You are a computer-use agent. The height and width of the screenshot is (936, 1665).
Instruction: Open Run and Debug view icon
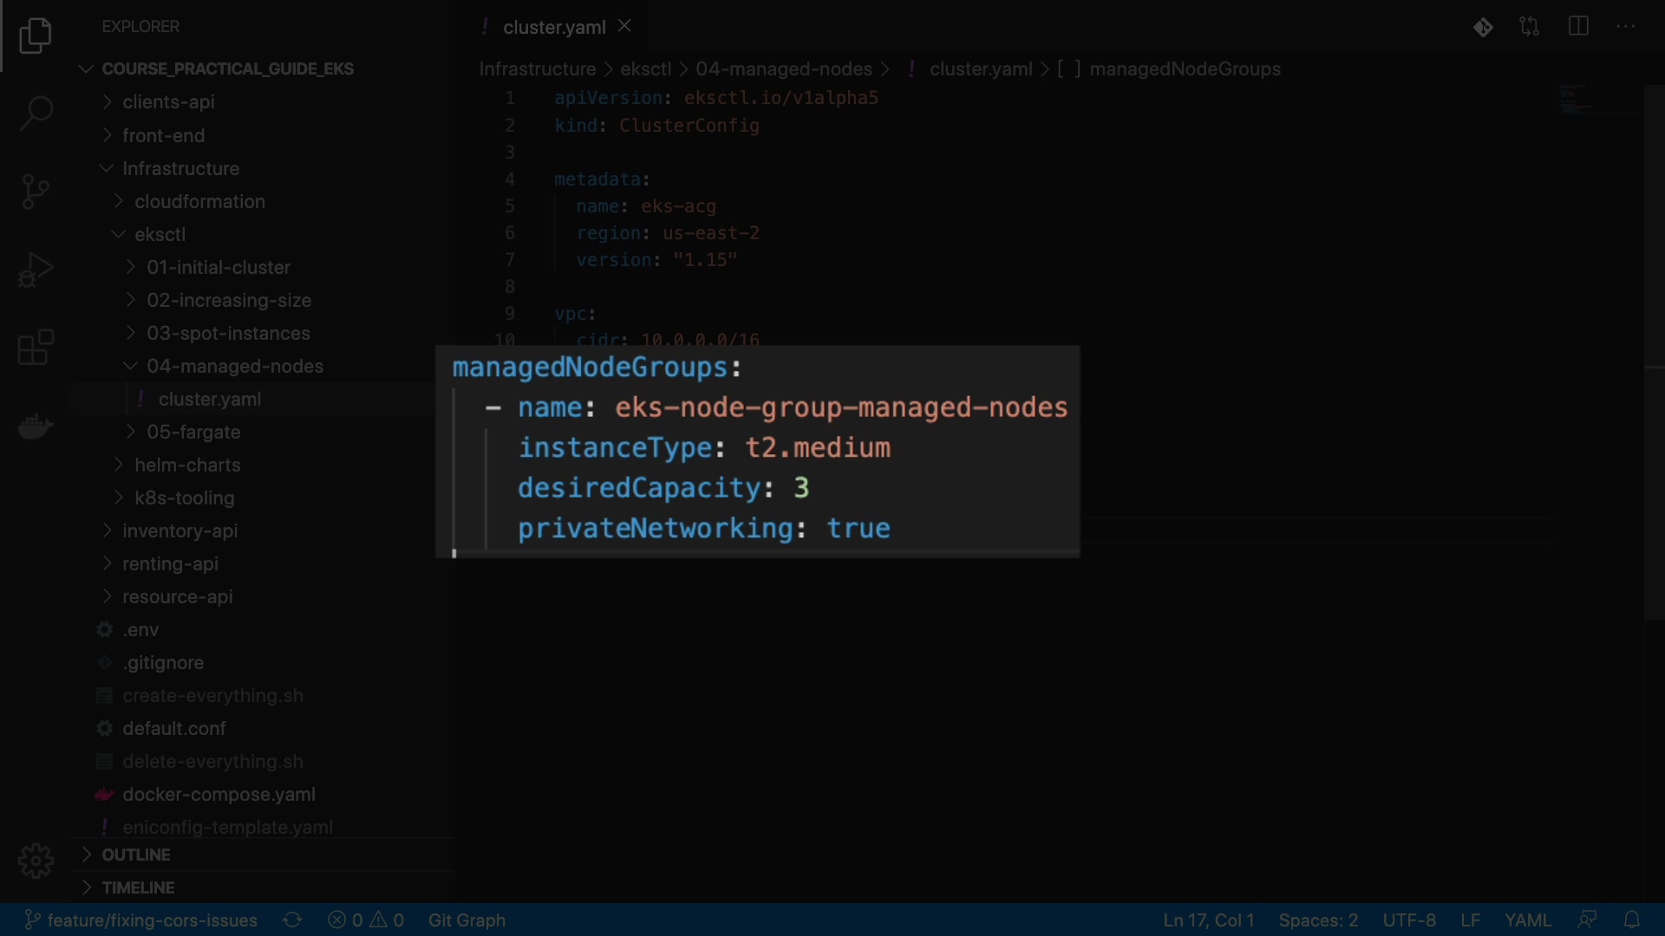coord(36,270)
